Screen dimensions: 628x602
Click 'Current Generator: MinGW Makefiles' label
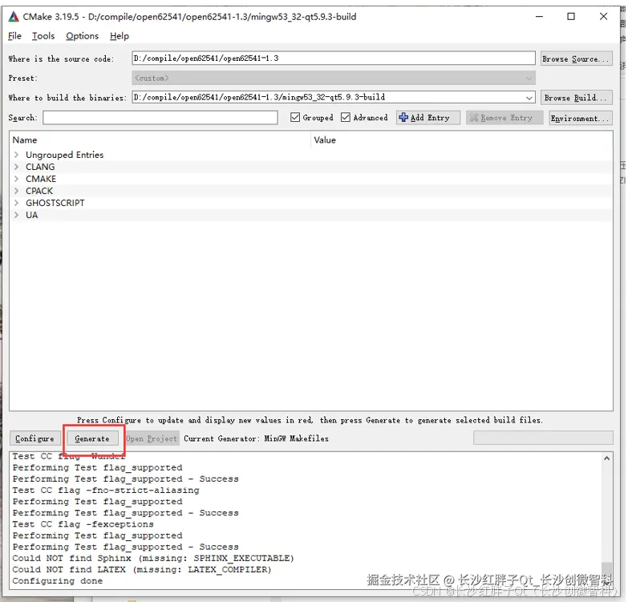(257, 438)
